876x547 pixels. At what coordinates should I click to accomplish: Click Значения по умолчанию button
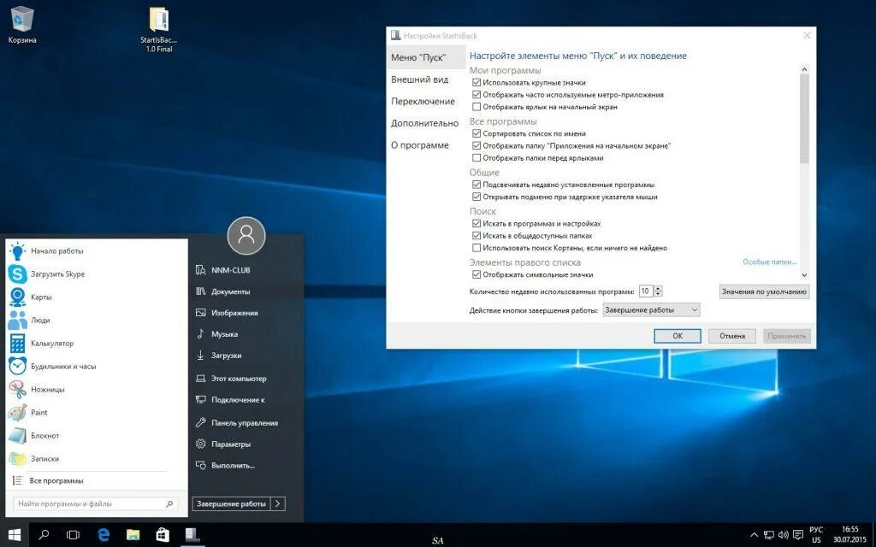(764, 291)
